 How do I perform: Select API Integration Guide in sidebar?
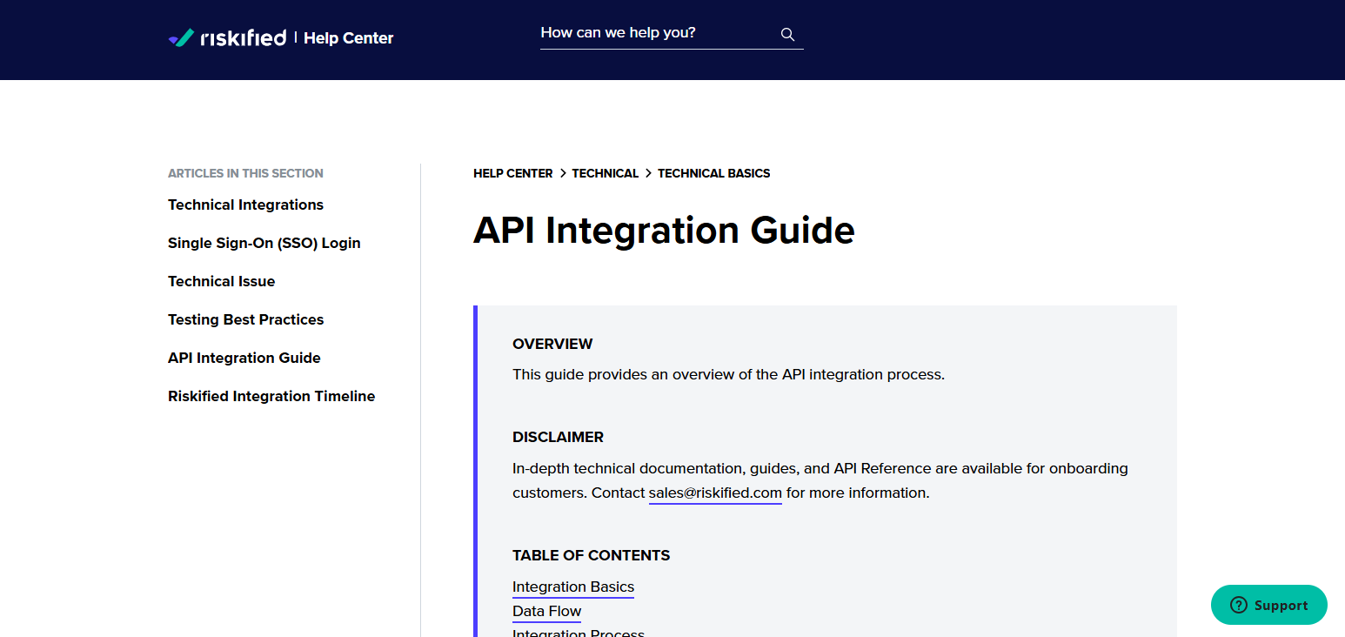tap(244, 358)
